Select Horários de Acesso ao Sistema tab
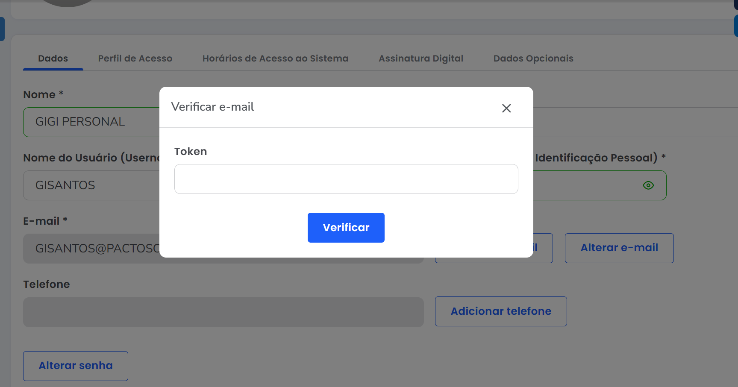 pos(275,59)
